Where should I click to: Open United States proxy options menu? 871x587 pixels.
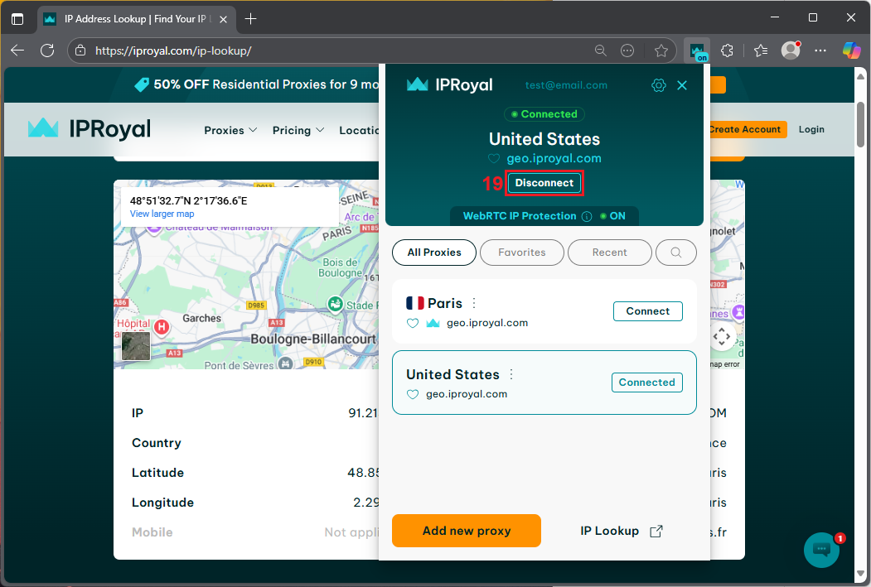coord(511,374)
